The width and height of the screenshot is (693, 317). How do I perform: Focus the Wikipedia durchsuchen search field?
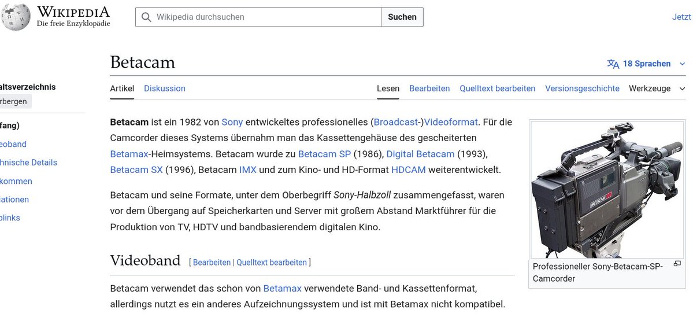[x=258, y=17]
